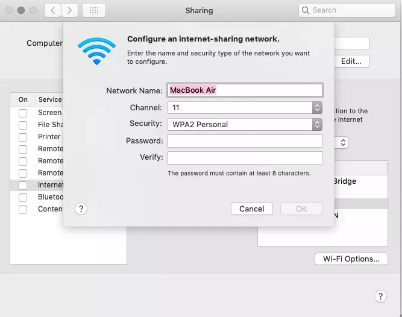Toggle the Content Caching checkbox
This screenshot has height=317, width=402.
coord(23,209)
